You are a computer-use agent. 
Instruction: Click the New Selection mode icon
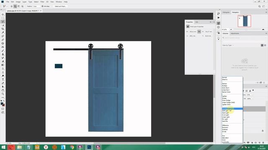point(11,6)
